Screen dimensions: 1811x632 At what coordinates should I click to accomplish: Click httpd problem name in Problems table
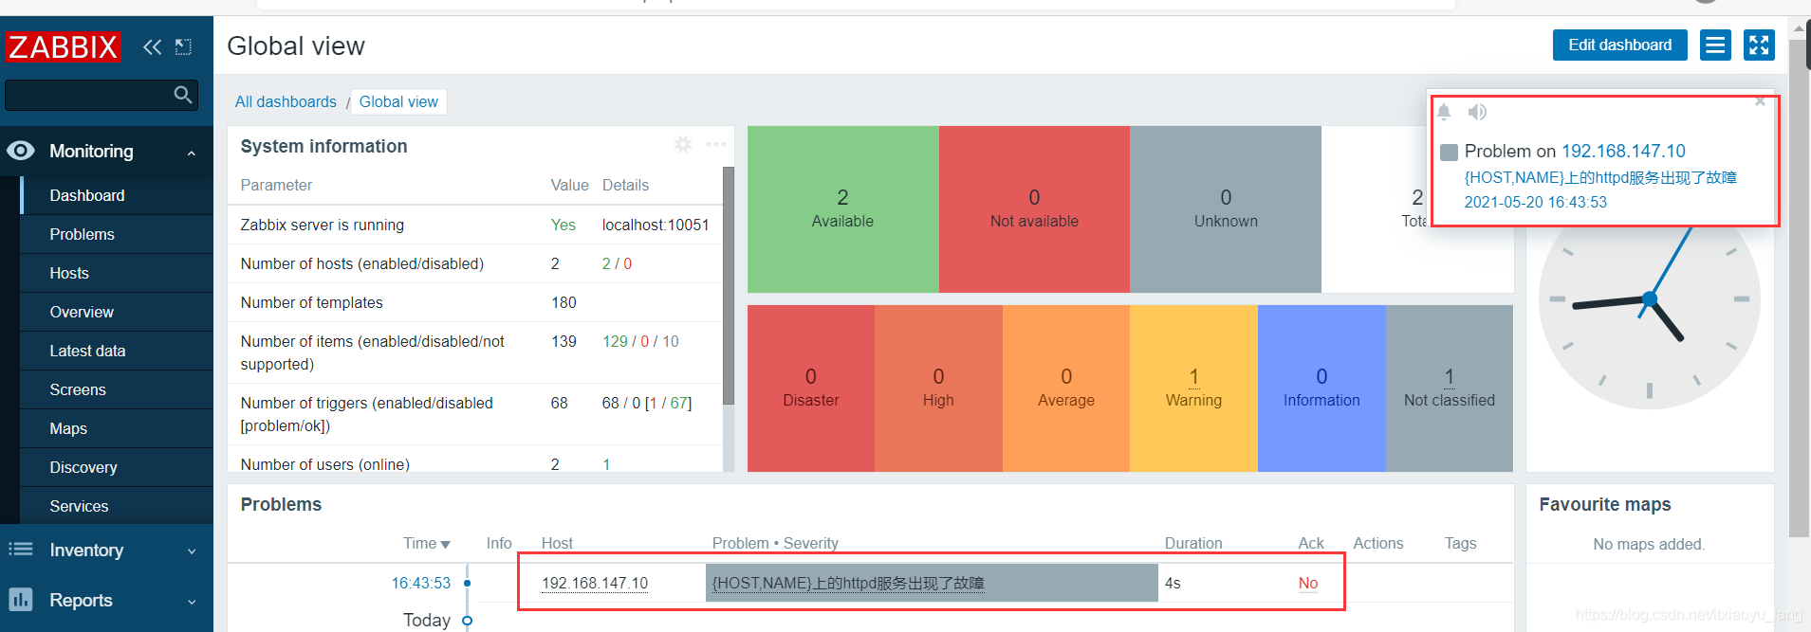tap(848, 583)
